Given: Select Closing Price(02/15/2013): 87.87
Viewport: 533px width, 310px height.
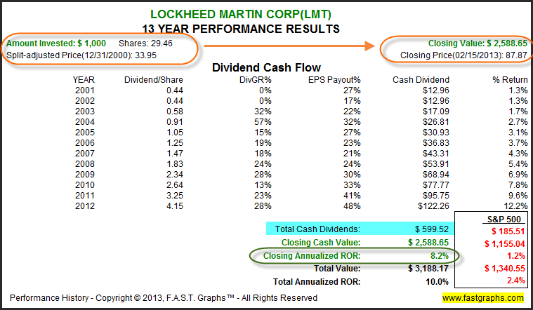Looking at the screenshot, I should 463,55.
